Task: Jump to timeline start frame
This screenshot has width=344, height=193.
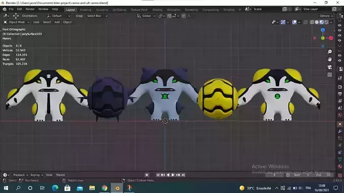Action: pyautogui.click(x=158, y=175)
